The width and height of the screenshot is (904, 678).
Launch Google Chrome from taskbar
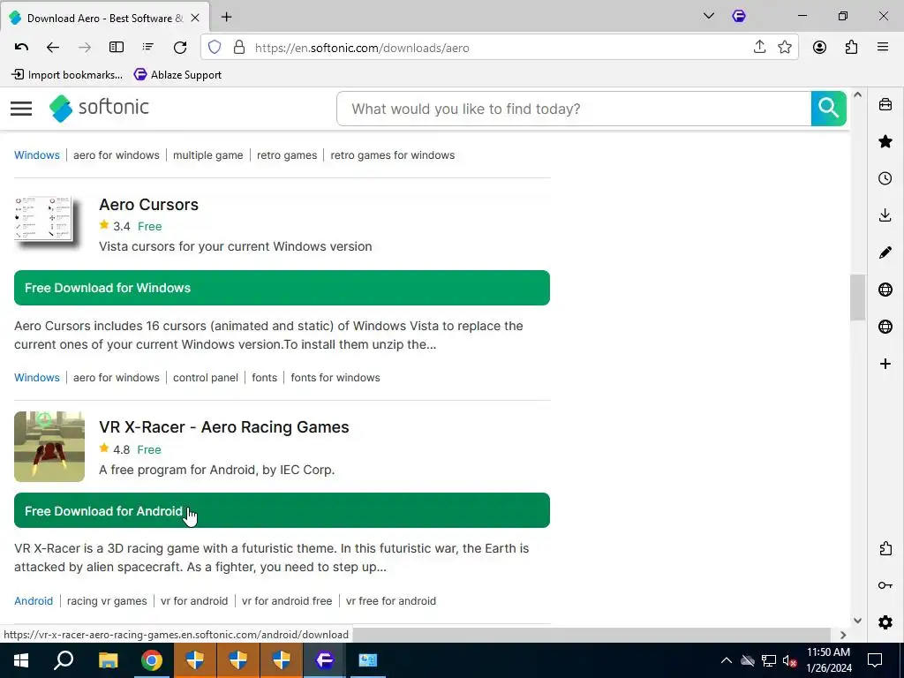click(151, 660)
